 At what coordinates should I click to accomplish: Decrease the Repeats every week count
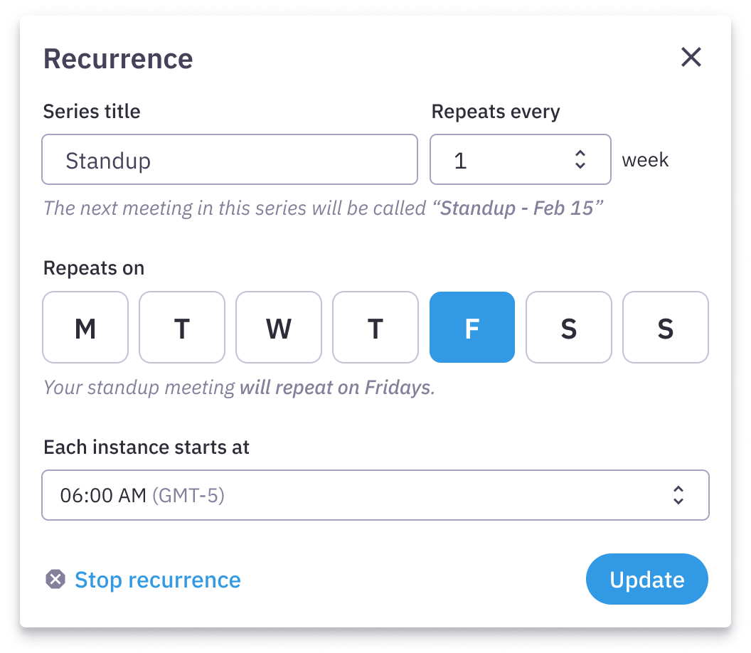[580, 165]
